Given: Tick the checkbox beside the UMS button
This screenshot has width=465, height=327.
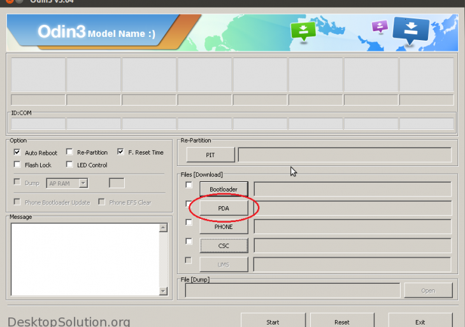Looking at the screenshot, I should click(x=189, y=260).
